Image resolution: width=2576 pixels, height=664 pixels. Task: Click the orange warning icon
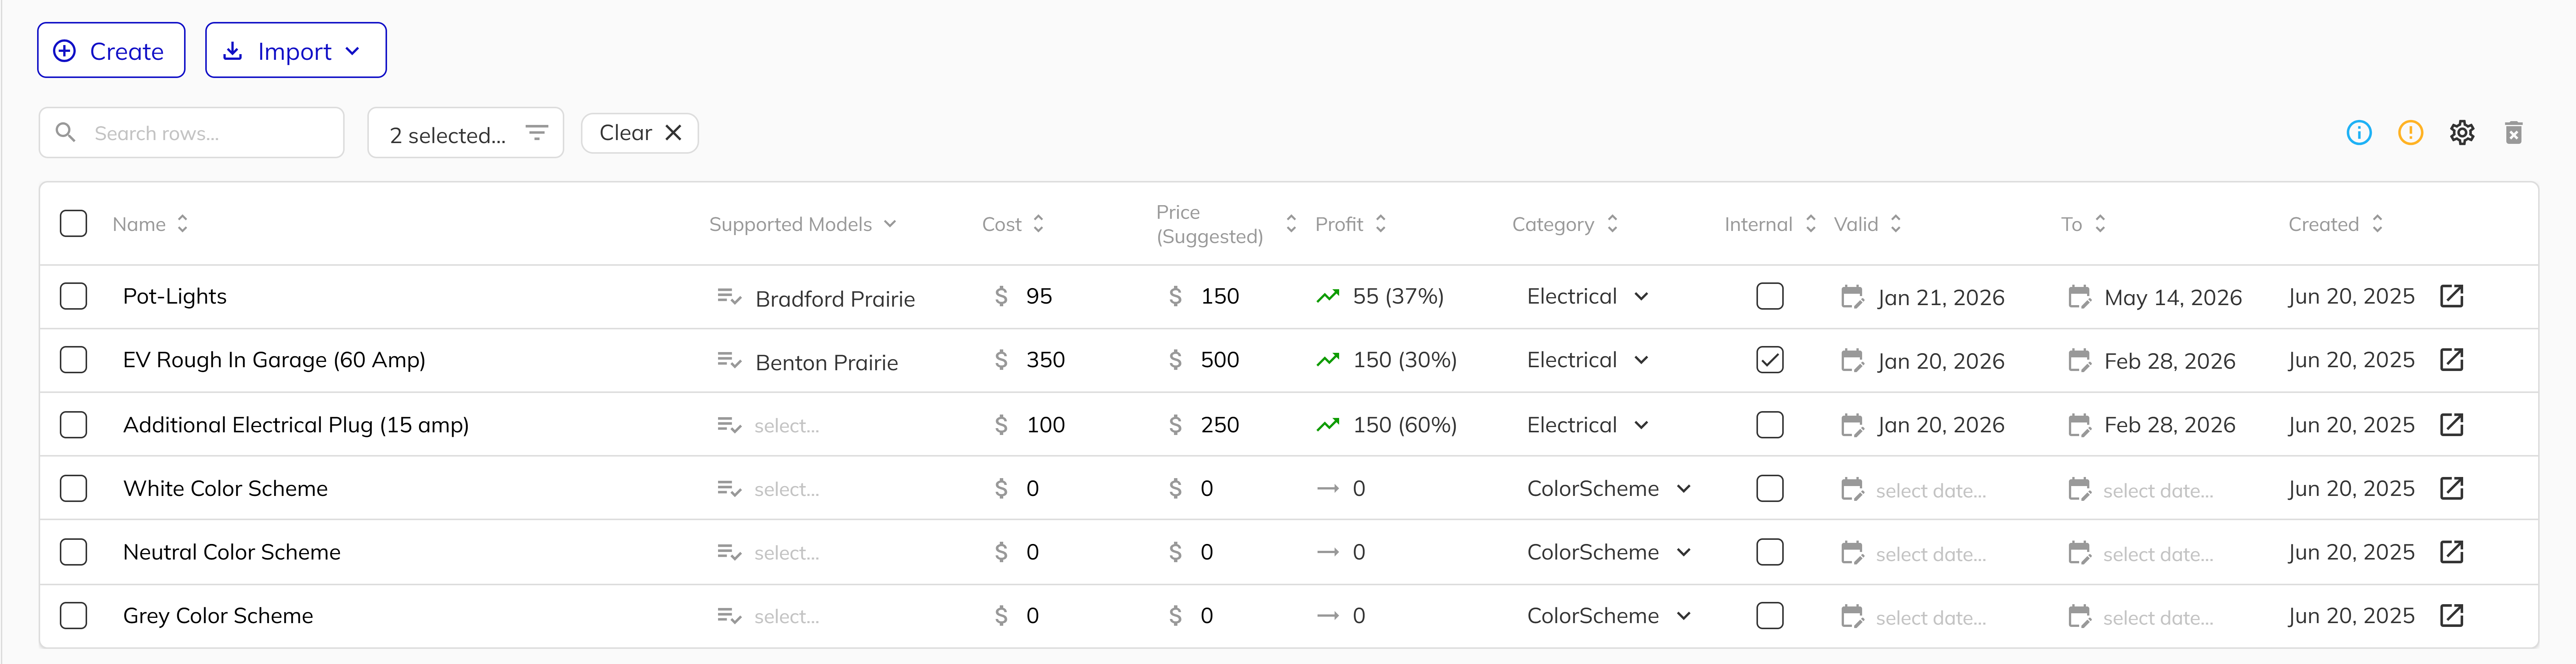tap(2410, 132)
